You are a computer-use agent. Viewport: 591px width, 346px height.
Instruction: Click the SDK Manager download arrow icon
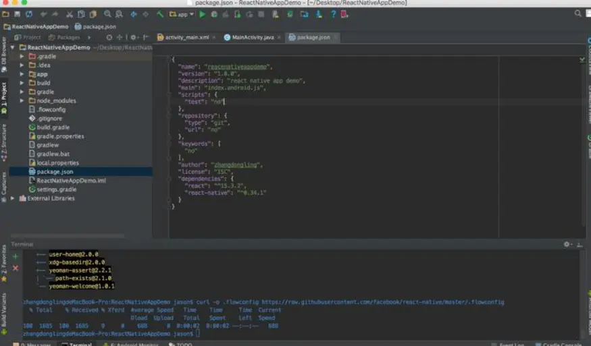click(319, 14)
